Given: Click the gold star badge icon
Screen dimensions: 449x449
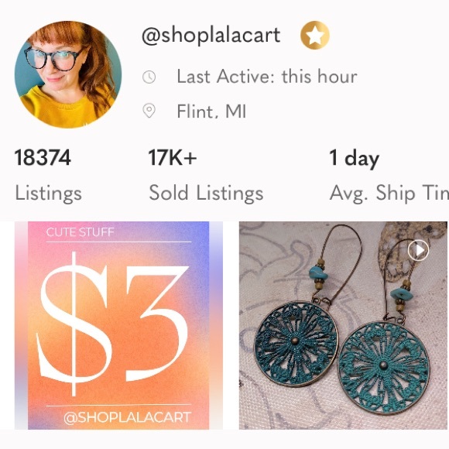Looking at the screenshot, I should click(315, 35).
